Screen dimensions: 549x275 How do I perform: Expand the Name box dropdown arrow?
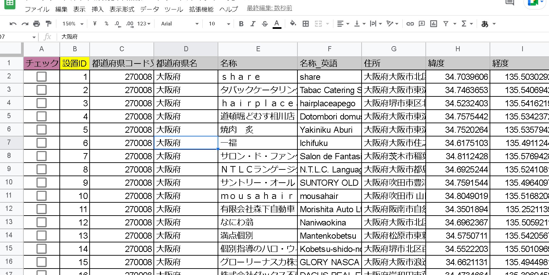pos(34,37)
